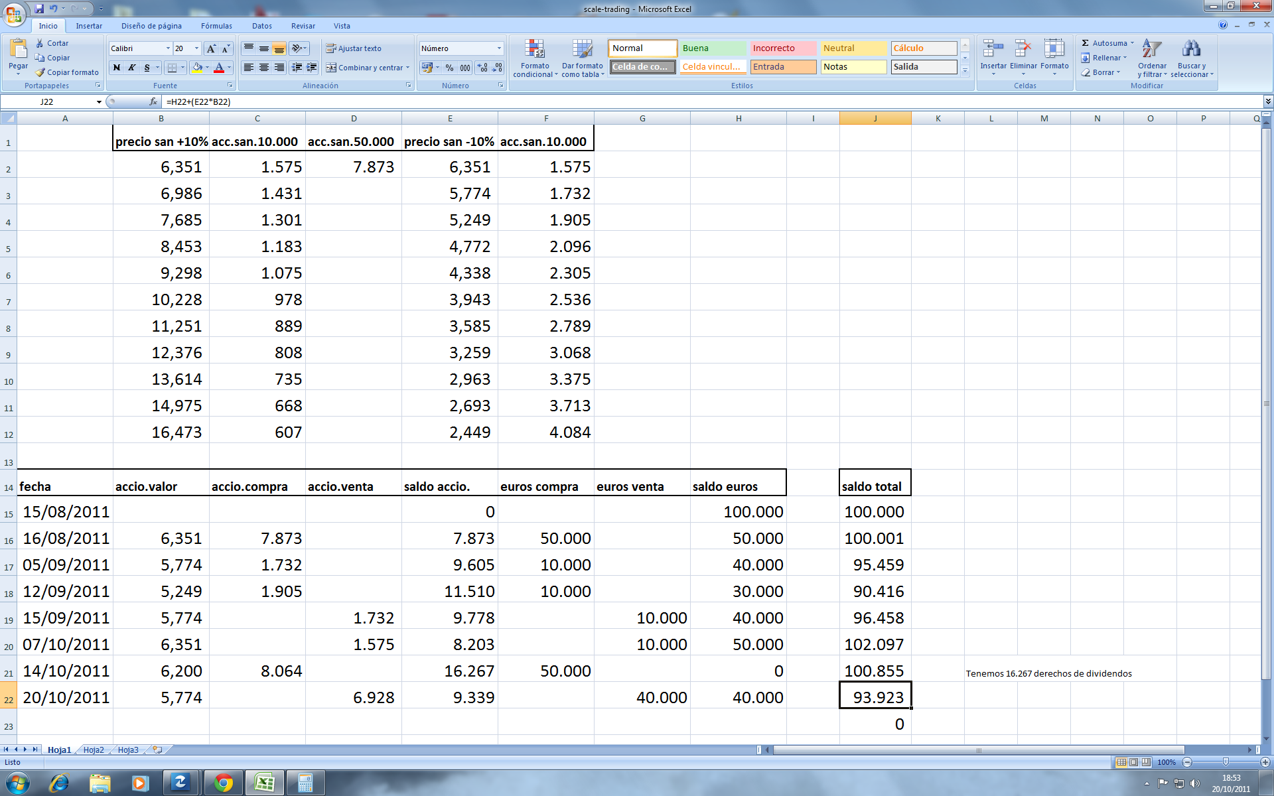Viewport: 1274px width, 796px height.
Task: Apply the Incorrecto cell style
Action: (782, 48)
